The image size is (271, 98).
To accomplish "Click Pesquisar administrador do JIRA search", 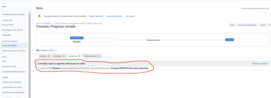I will point(255,8).
